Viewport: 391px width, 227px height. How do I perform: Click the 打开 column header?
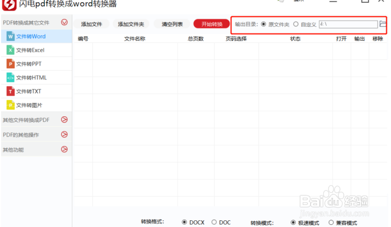click(341, 39)
